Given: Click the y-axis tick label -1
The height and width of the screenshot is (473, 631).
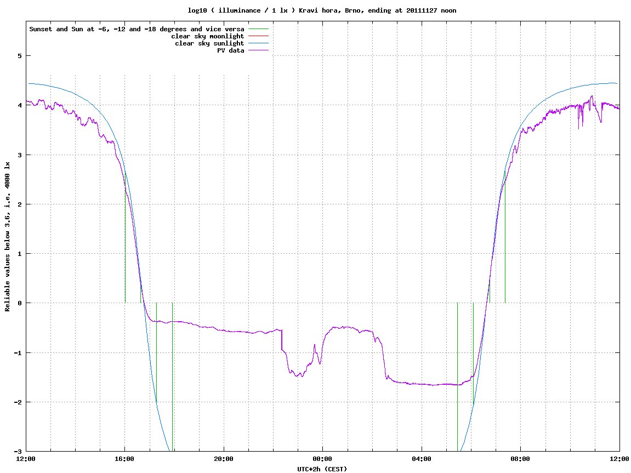Looking at the screenshot, I should point(18,353).
